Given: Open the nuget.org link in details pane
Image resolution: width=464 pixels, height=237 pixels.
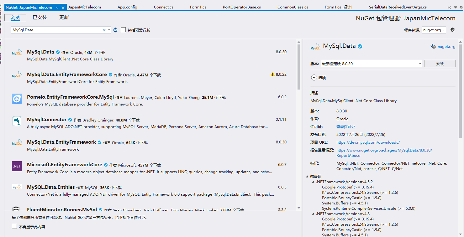Looking at the screenshot, I should point(446,47).
